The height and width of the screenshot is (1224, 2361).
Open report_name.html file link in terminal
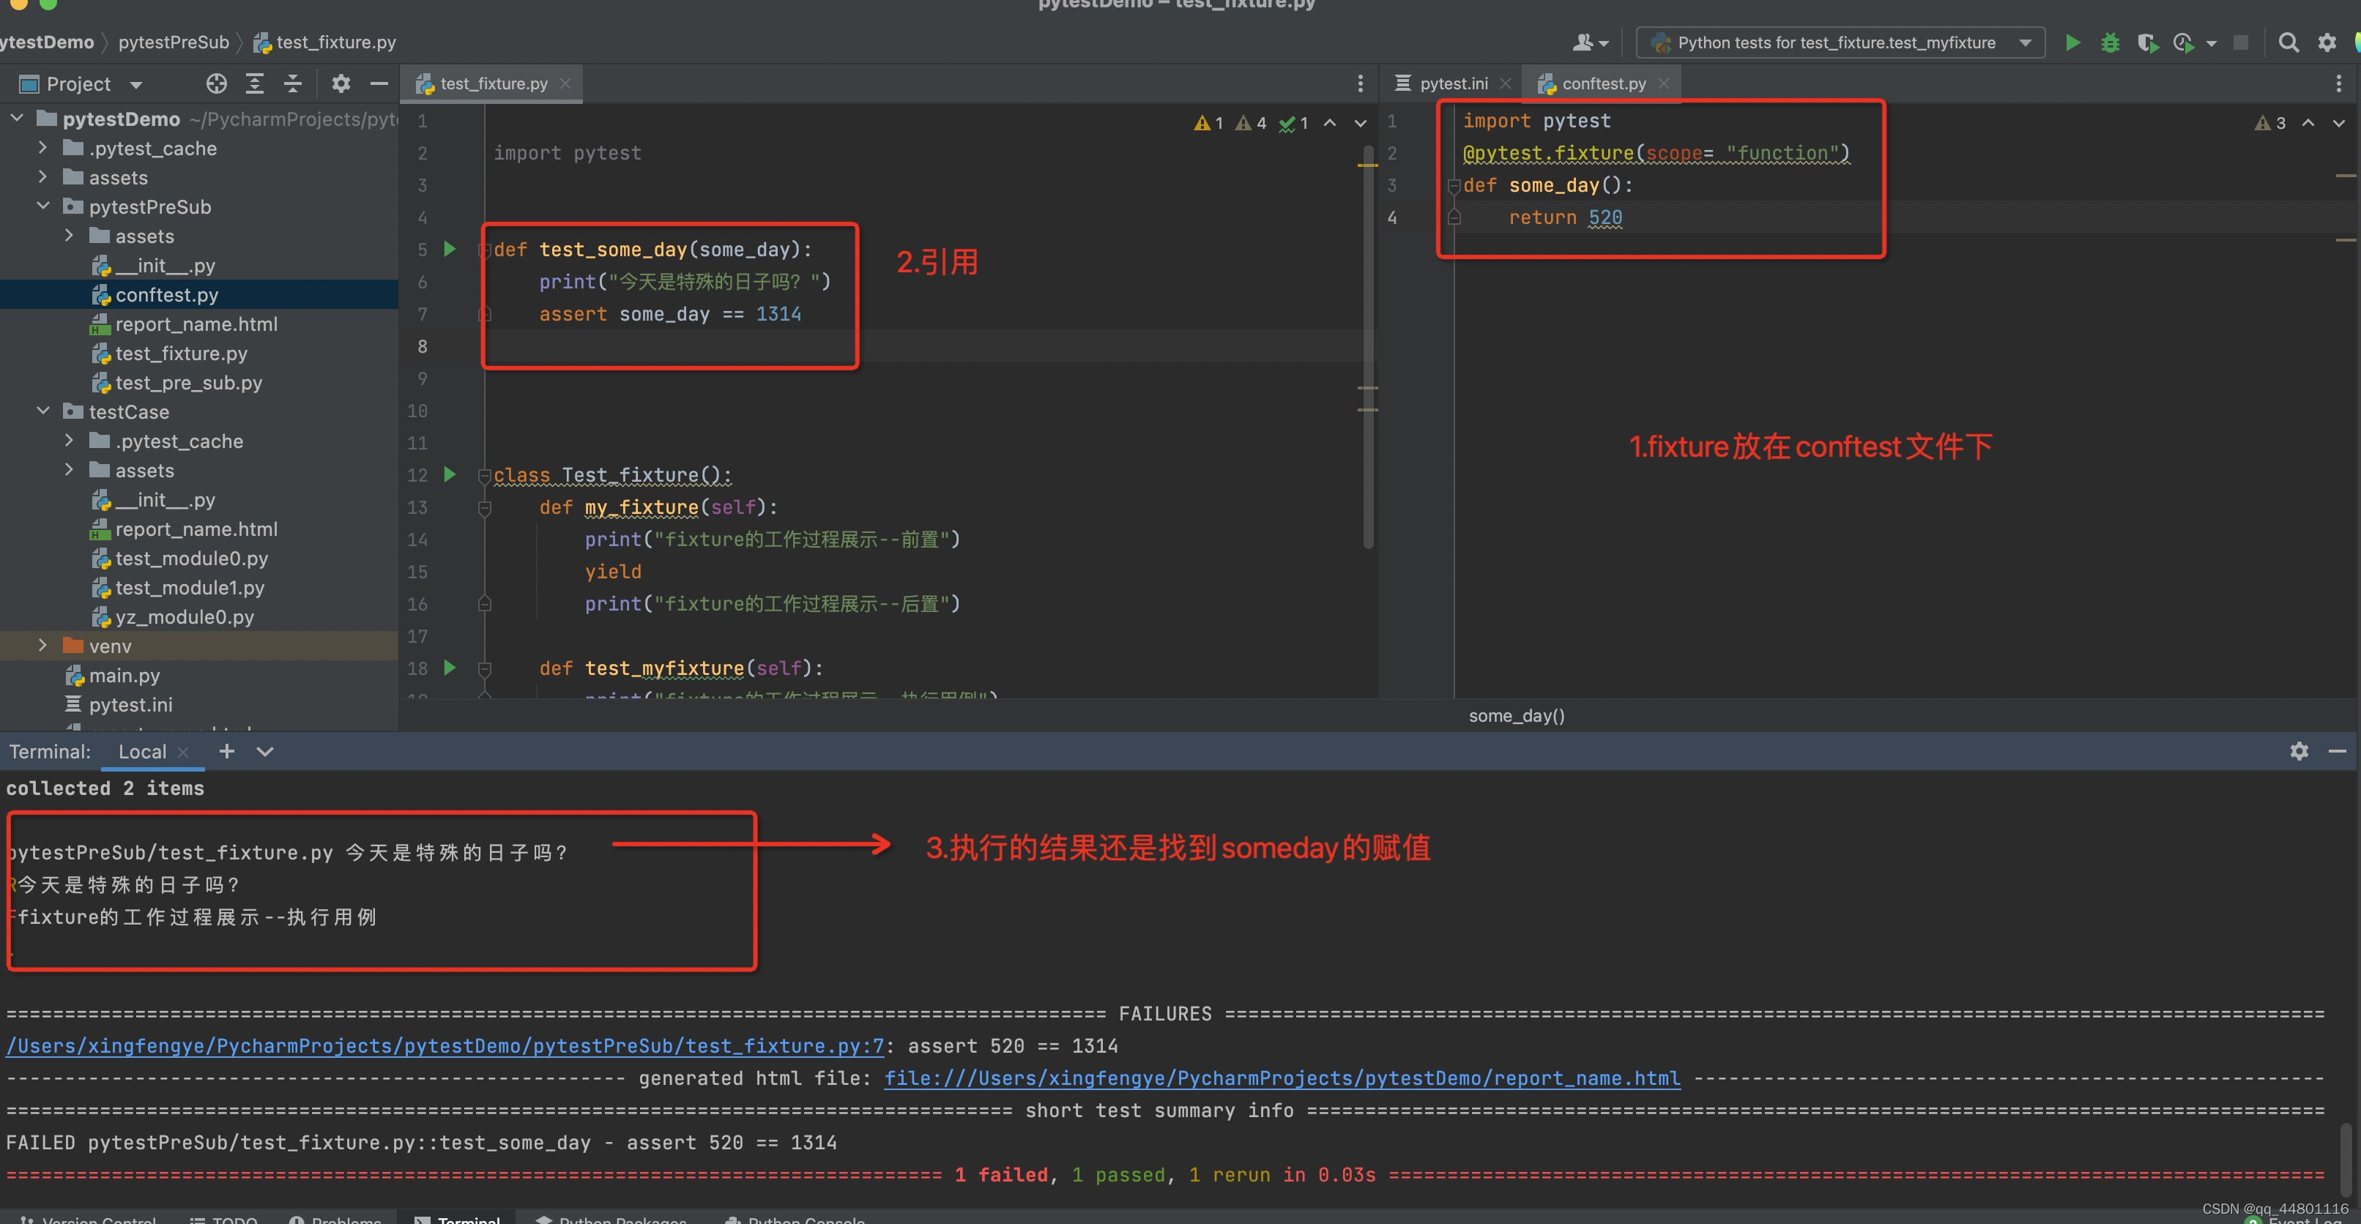click(x=1282, y=1078)
